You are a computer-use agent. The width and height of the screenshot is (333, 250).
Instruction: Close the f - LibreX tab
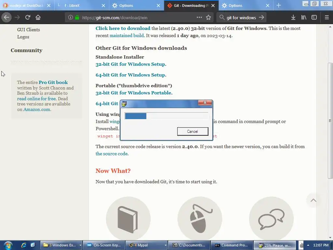(103, 6)
